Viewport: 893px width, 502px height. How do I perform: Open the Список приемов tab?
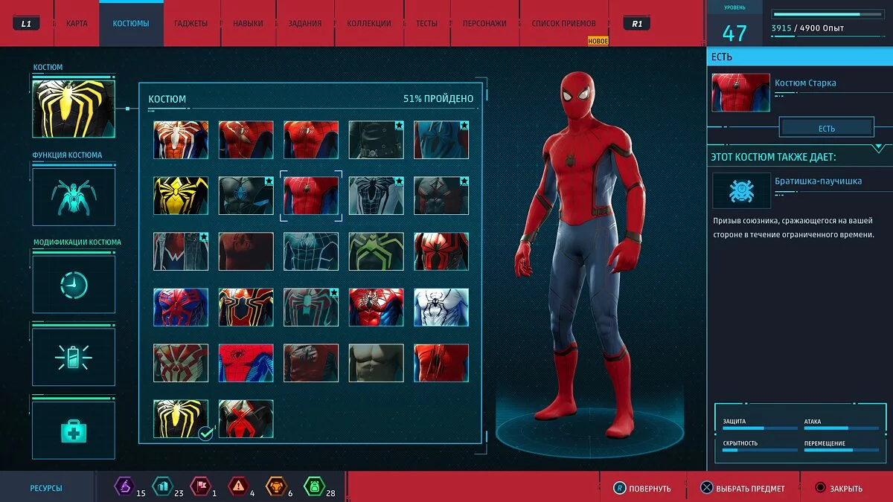tap(563, 23)
